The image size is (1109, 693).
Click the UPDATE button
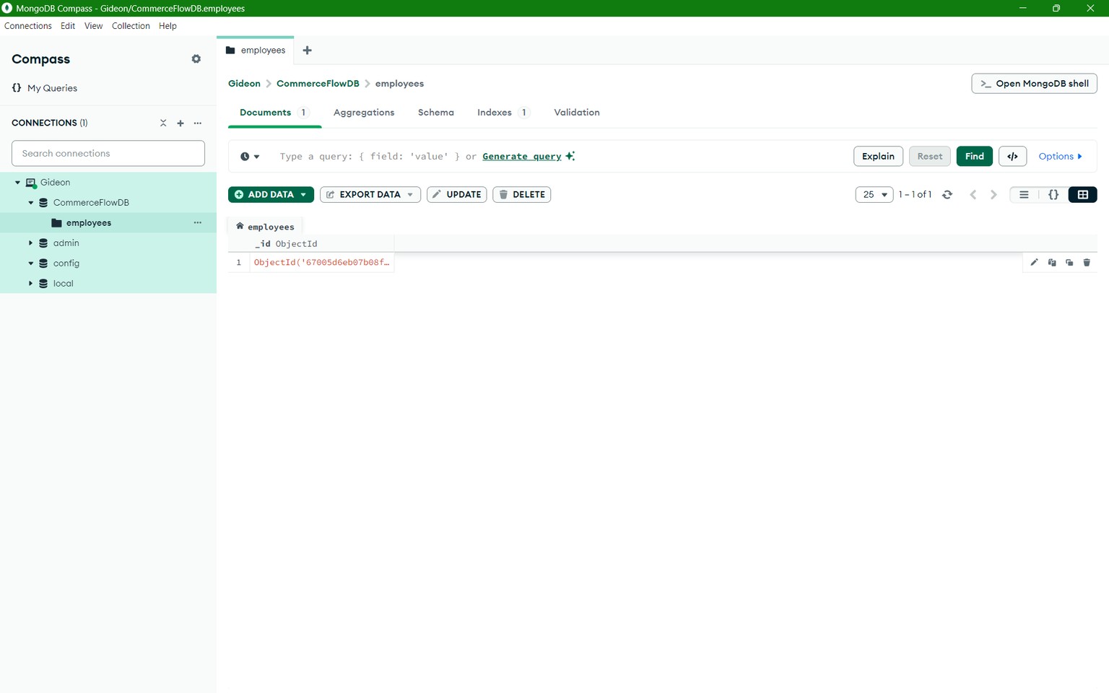click(x=456, y=195)
